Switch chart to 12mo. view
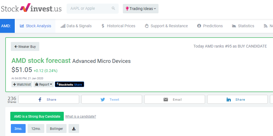 click(36, 128)
